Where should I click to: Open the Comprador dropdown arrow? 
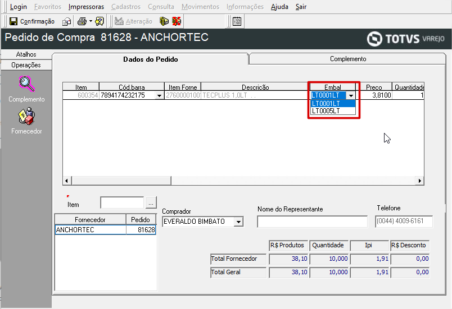tap(239, 222)
